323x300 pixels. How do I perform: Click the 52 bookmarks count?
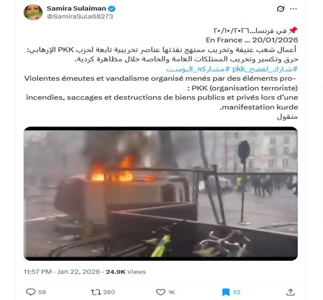pyautogui.click(x=237, y=292)
